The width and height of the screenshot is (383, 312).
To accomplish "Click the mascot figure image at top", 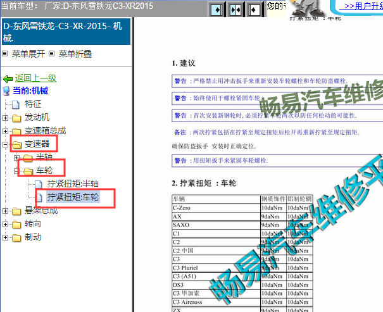I will (x=308, y=8).
